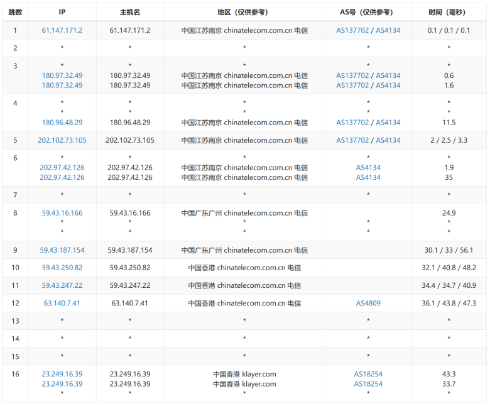Open the 202.102.73.105 IP link
This screenshot has height=406, width=490.
(x=62, y=140)
